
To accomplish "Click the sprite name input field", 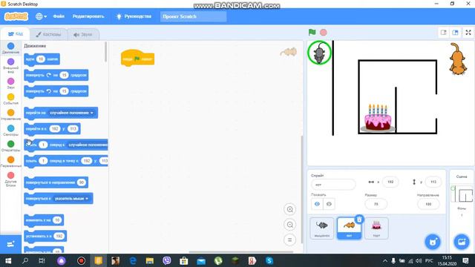I will (x=333, y=185).
